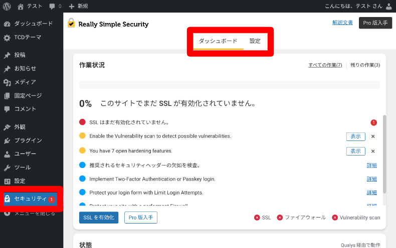Filter to 残りの作業(3) remaining tasks
This screenshot has height=248, width=396.
point(365,65)
